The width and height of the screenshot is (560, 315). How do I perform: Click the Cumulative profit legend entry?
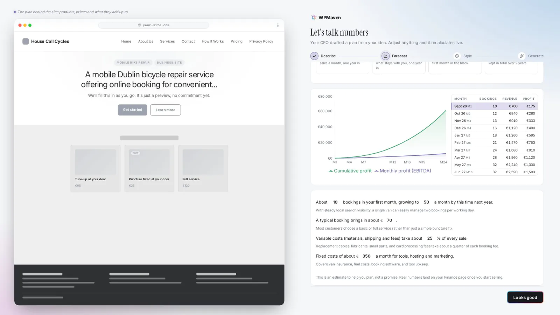tap(350, 171)
